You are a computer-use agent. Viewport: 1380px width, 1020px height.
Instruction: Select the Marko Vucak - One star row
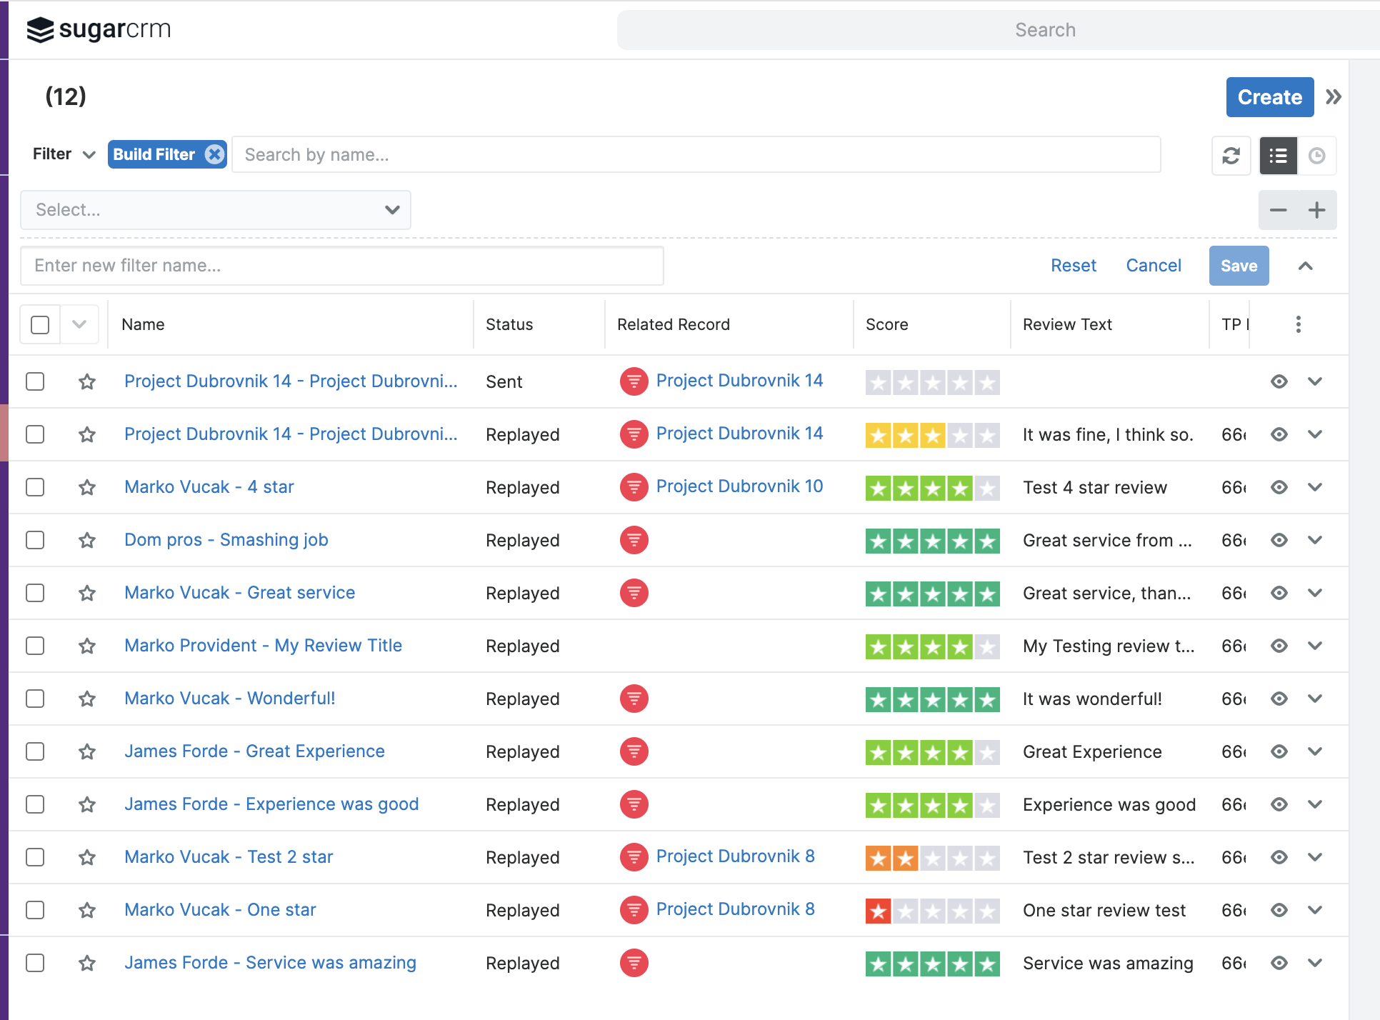pos(35,910)
